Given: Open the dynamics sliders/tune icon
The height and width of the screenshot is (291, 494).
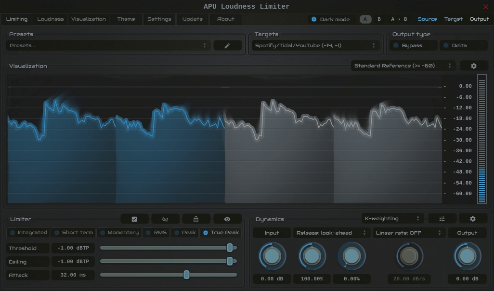Looking at the screenshot, I should pyautogui.click(x=442, y=218).
